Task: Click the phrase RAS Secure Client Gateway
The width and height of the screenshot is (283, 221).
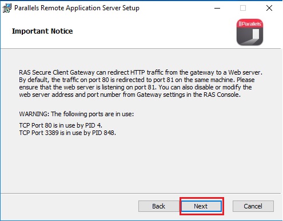Action: point(57,72)
